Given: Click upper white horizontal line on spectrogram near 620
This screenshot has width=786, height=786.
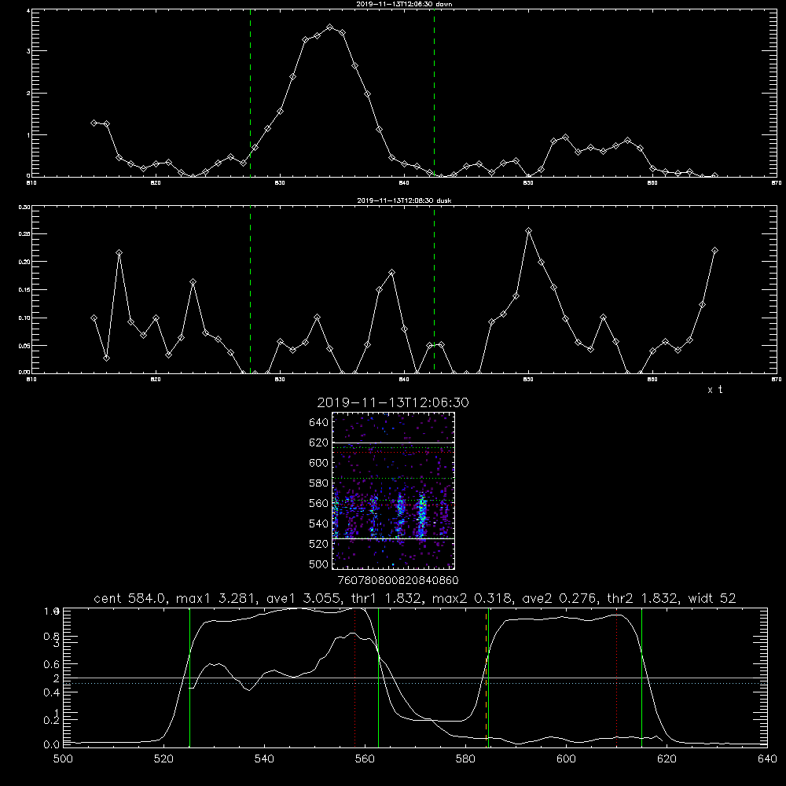Looking at the screenshot, I should (x=394, y=443).
